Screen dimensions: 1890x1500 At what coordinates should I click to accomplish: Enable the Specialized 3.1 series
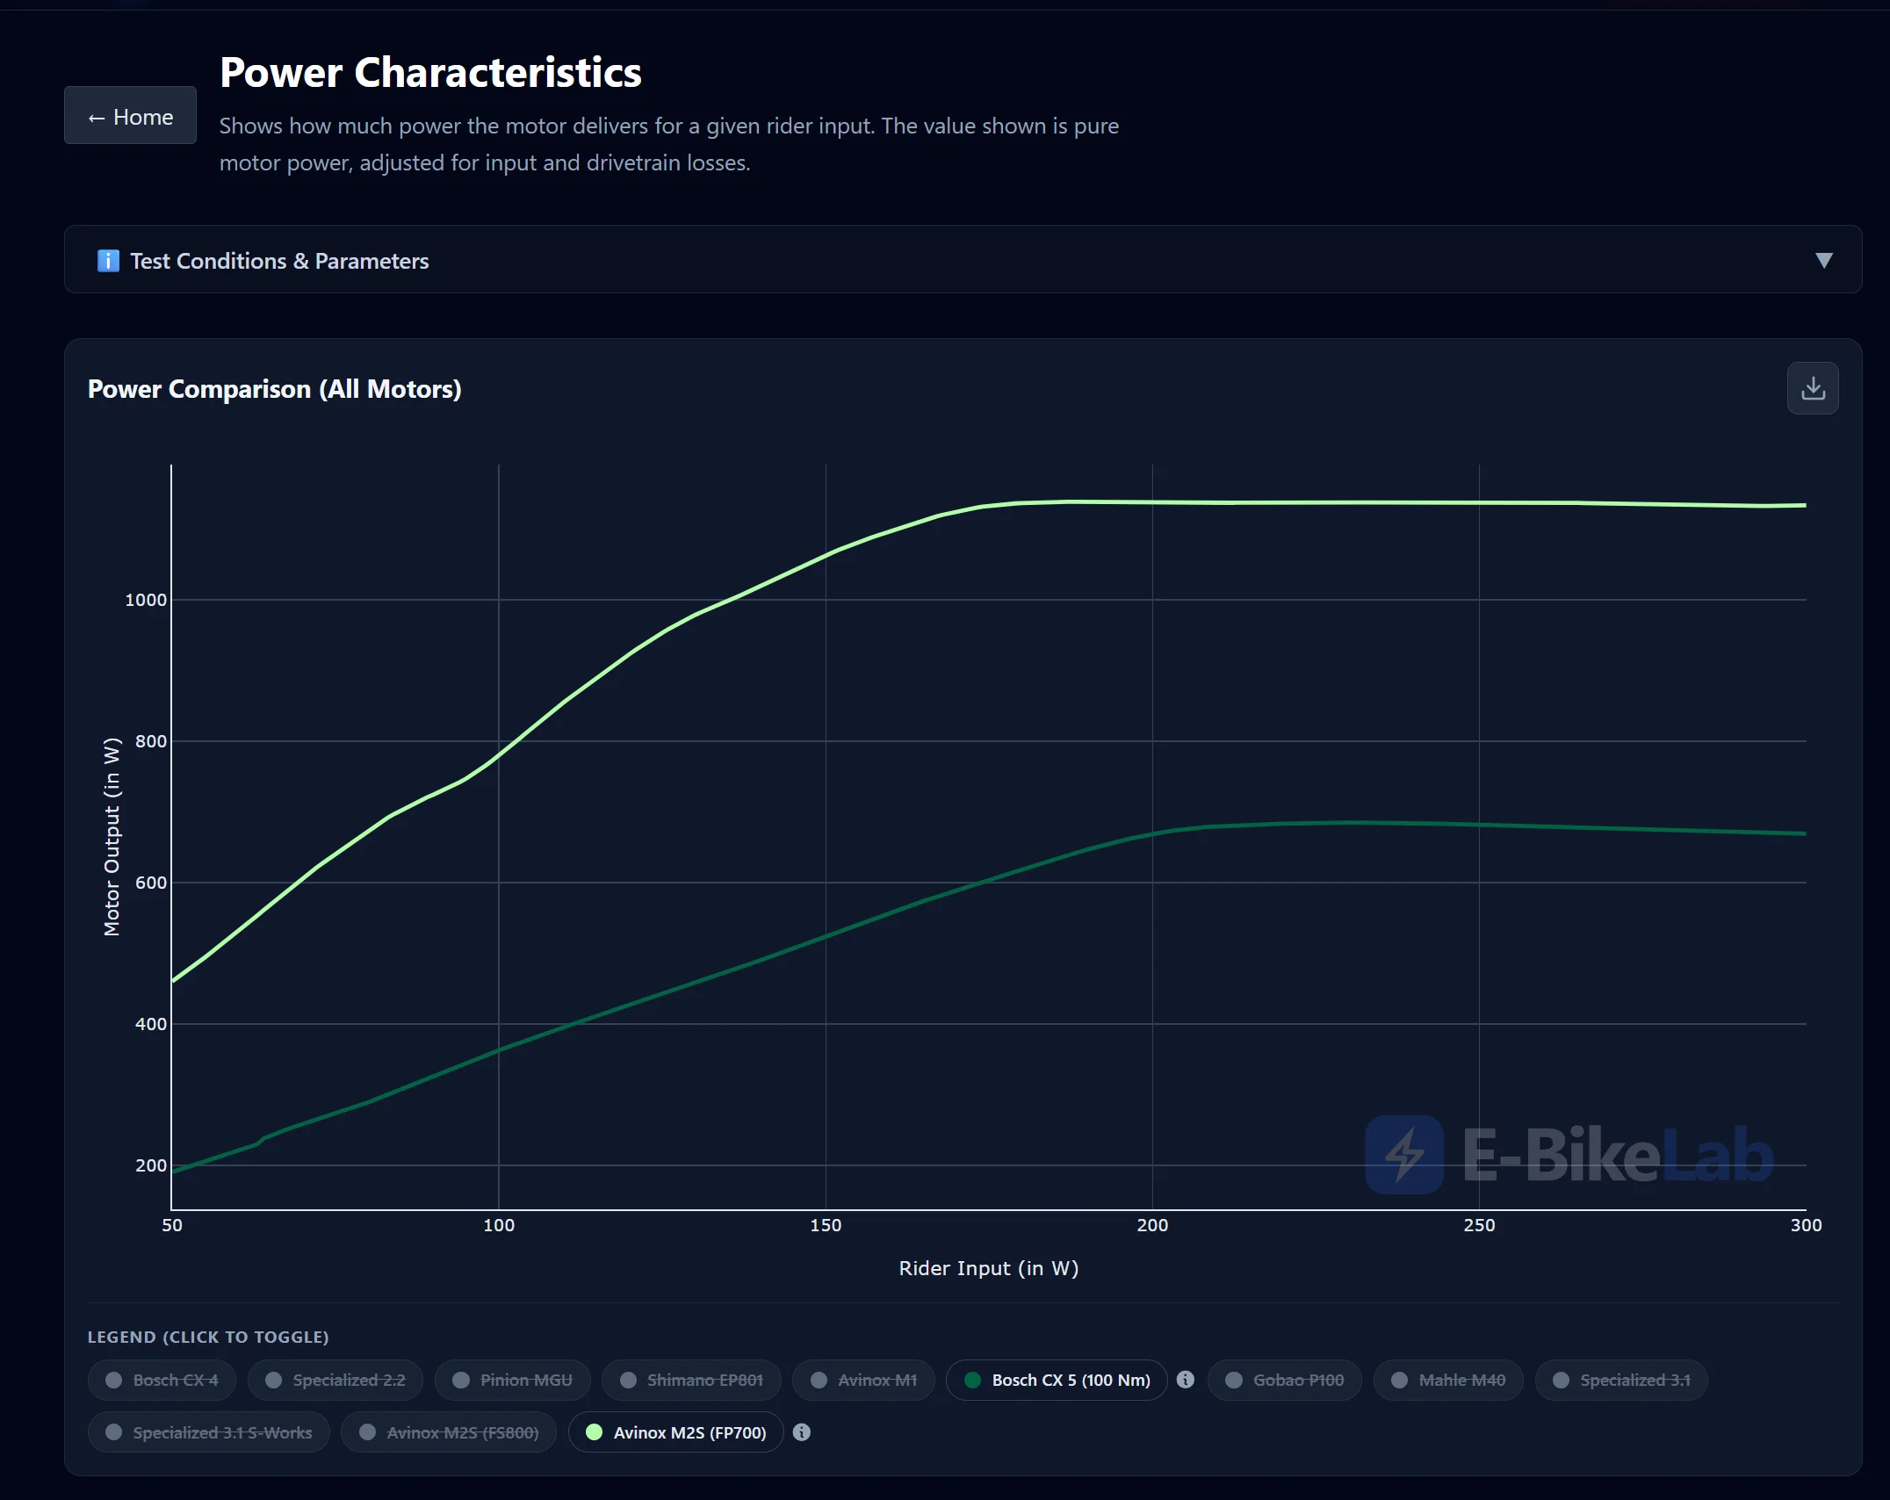[x=1621, y=1380]
